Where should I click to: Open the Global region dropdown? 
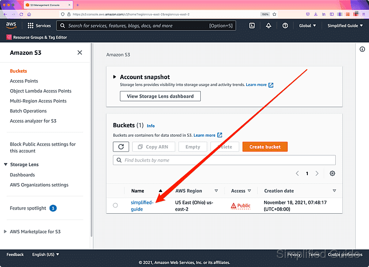(307, 26)
